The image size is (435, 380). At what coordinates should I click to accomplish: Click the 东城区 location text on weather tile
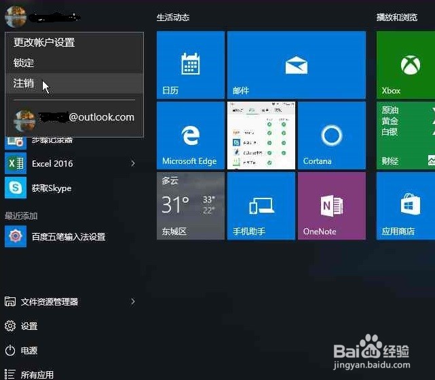point(174,231)
